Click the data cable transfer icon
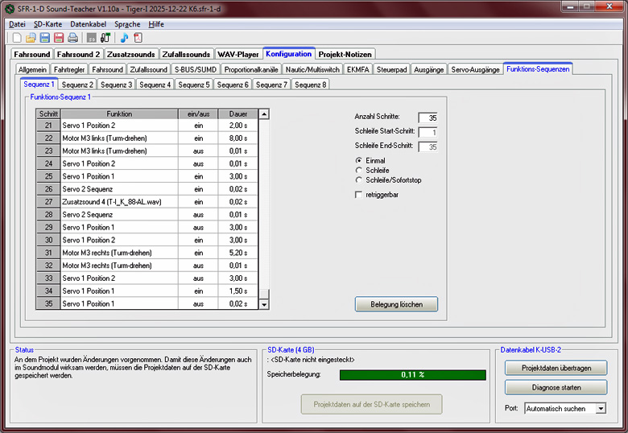Image resolution: width=628 pixels, height=433 pixels. pos(105,38)
